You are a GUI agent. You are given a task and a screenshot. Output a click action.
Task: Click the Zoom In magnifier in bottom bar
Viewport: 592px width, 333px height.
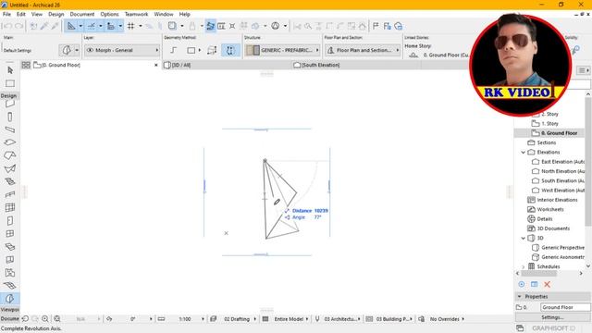(x=45, y=319)
